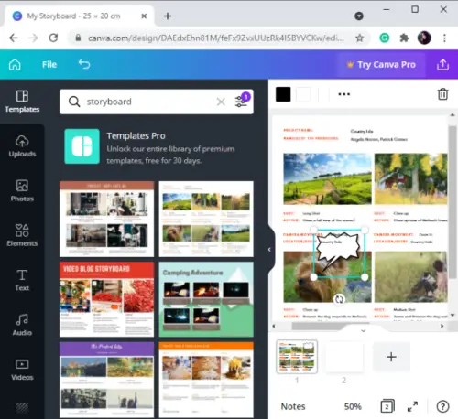Select the black color swatch
458x419 pixels.
pos(283,94)
